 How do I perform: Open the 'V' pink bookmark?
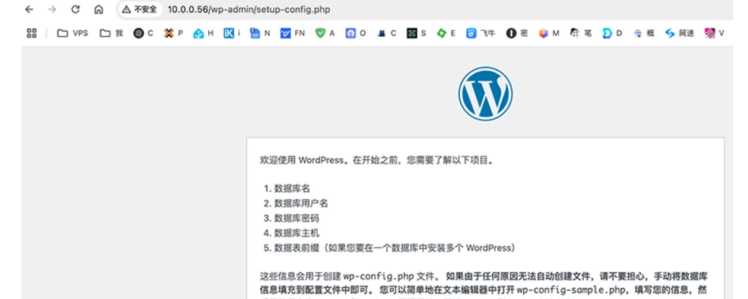(x=714, y=33)
